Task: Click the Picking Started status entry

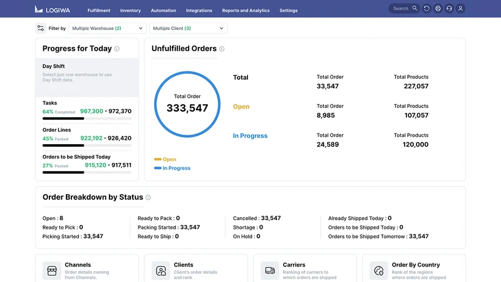Action: click(x=73, y=236)
